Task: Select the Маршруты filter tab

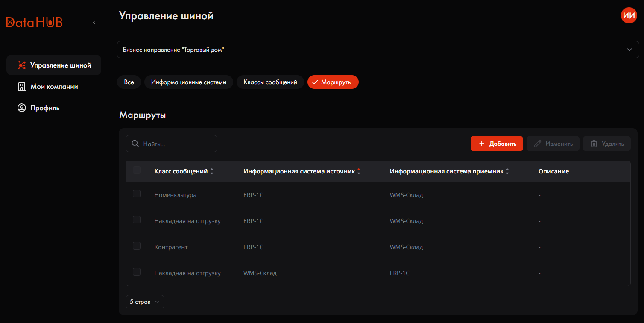Action: [333, 82]
